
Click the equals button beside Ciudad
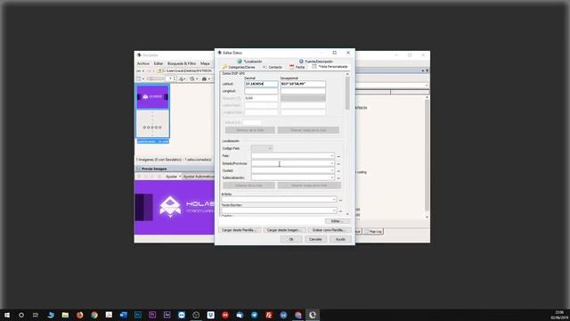point(338,171)
